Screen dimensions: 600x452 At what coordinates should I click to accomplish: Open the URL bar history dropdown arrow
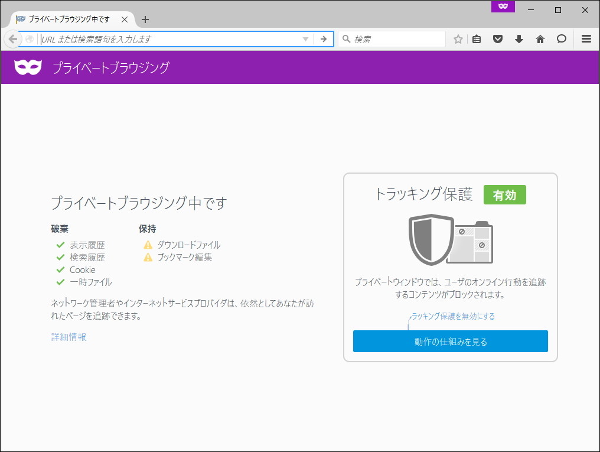[x=305, y=39]
